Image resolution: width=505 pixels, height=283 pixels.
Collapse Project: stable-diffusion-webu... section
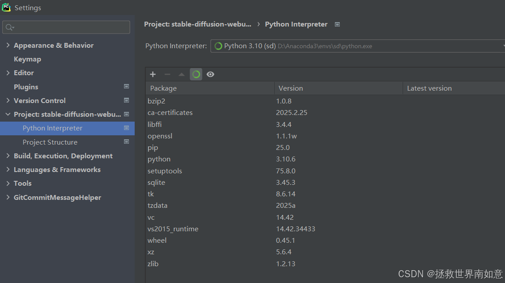(x=8, y=114)
